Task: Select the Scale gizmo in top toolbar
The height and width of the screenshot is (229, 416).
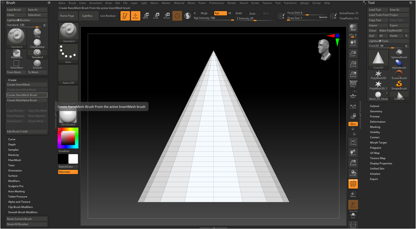Action: pyautogui.click(x=156, y=16)
